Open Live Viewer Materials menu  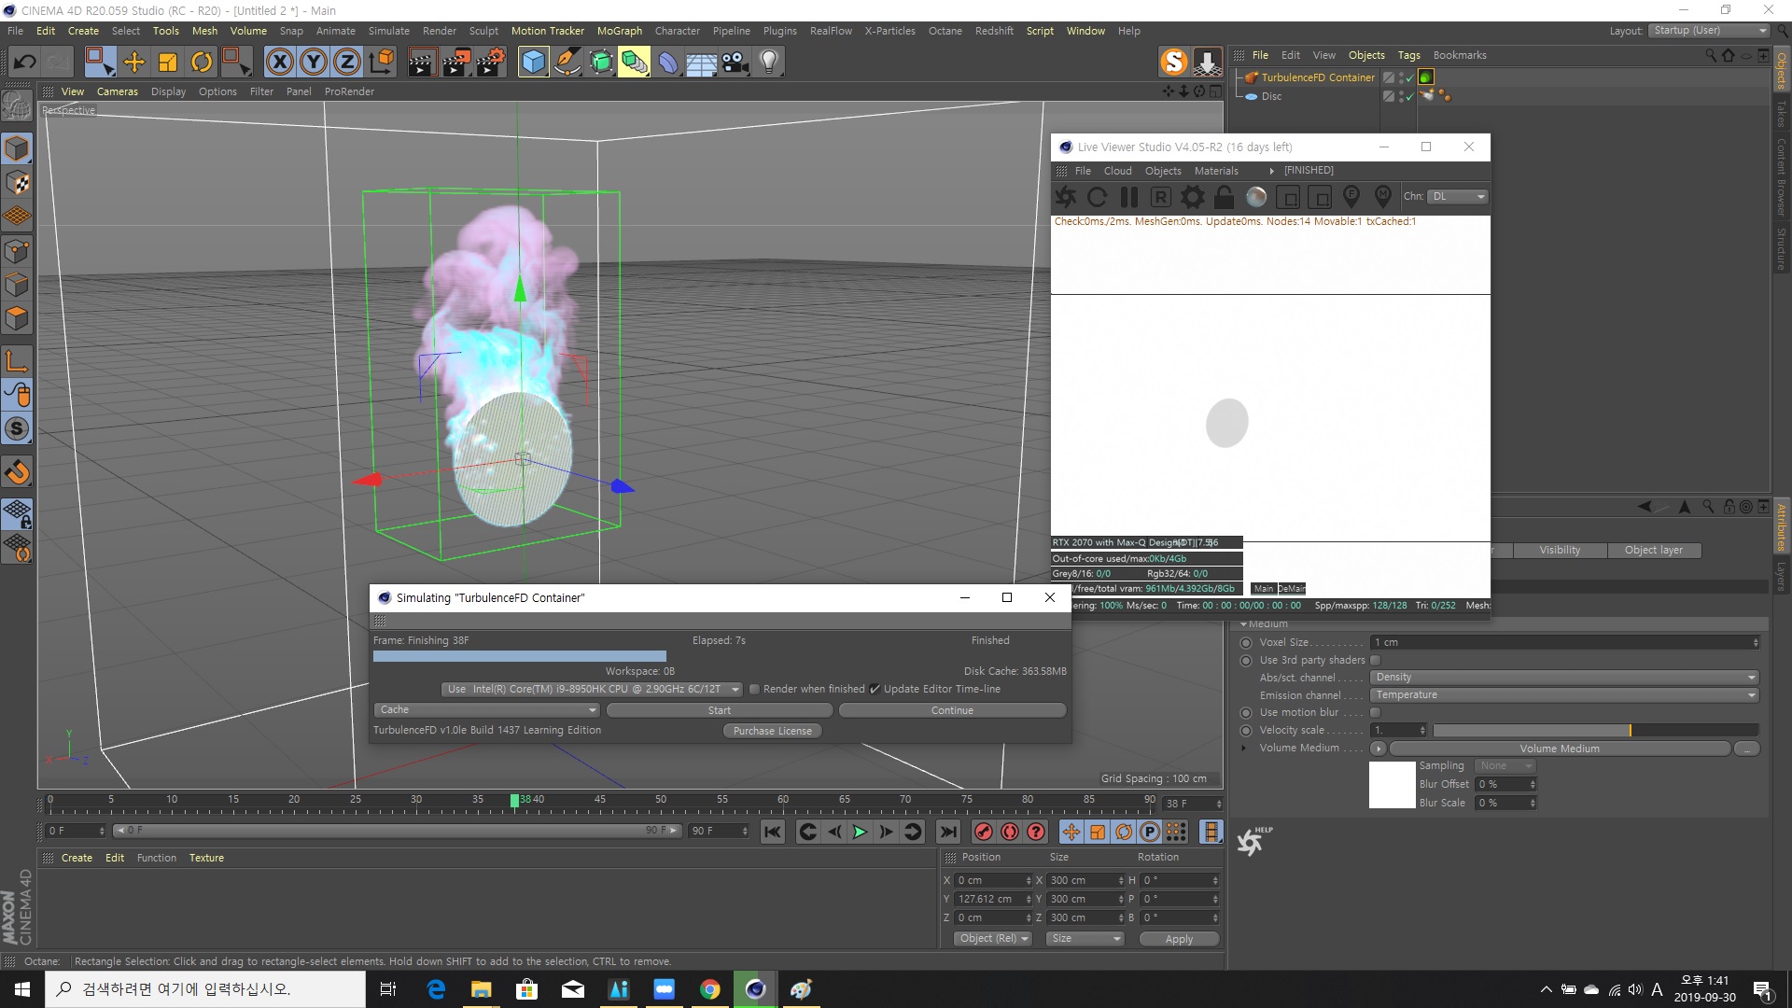coord(1216,171)
